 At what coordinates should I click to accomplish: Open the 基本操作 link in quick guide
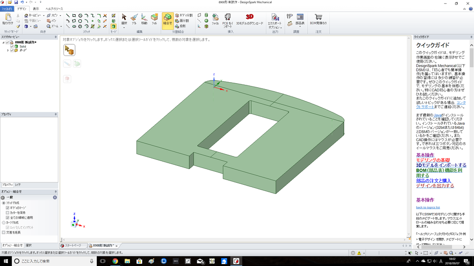(425, 155)
